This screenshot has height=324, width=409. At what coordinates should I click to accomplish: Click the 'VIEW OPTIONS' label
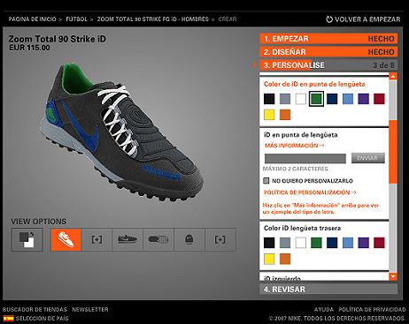click(39, 222)
